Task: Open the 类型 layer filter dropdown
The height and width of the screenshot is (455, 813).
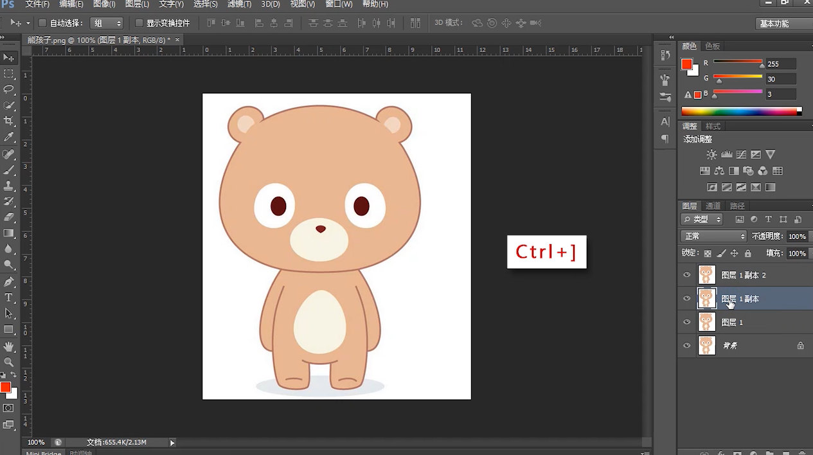Action: pos(702,219)
